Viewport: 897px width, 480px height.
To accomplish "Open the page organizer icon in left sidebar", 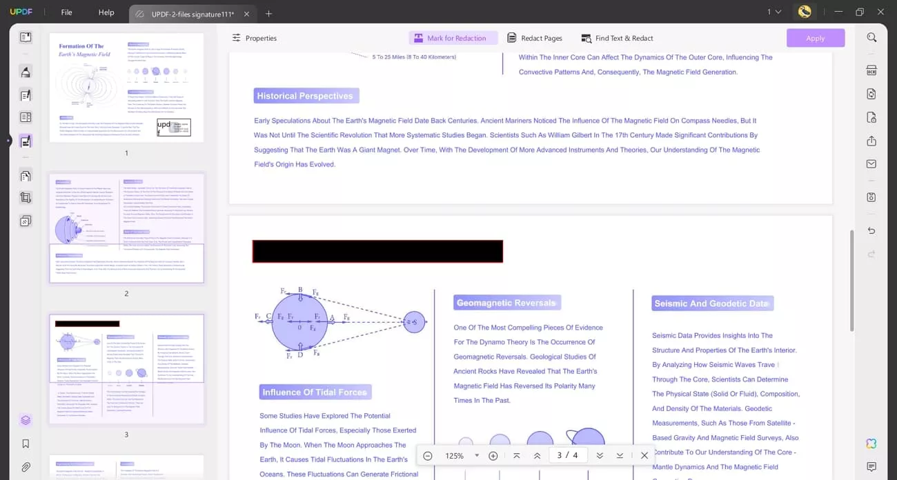I will (x=26, y=176).
